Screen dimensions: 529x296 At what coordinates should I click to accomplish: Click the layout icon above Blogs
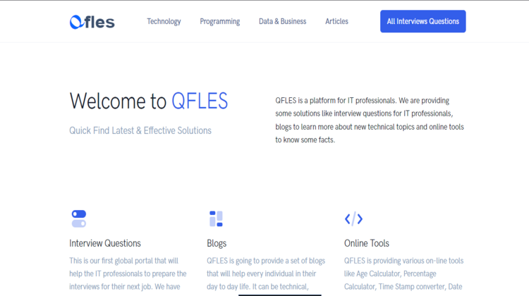(x=216, y=218)
